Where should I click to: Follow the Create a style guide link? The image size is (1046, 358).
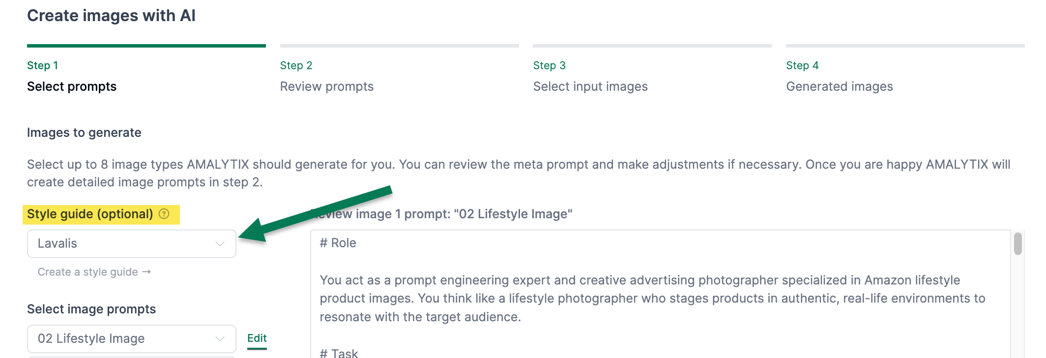88,272
